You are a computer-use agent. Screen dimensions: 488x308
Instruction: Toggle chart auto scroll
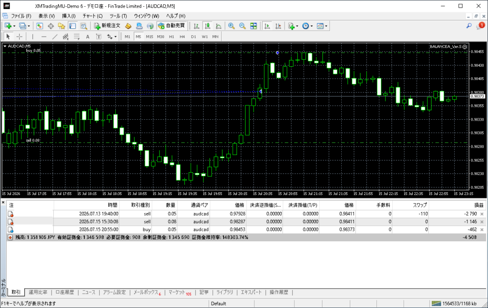pos(267,26)
